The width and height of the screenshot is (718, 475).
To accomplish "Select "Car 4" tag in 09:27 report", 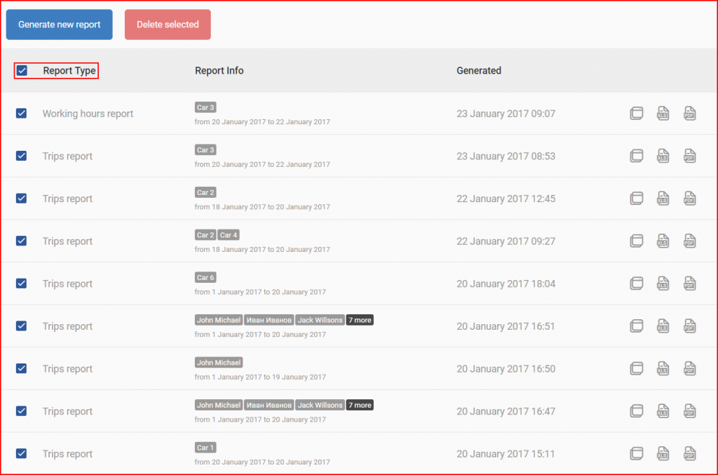I will [229, 235].
